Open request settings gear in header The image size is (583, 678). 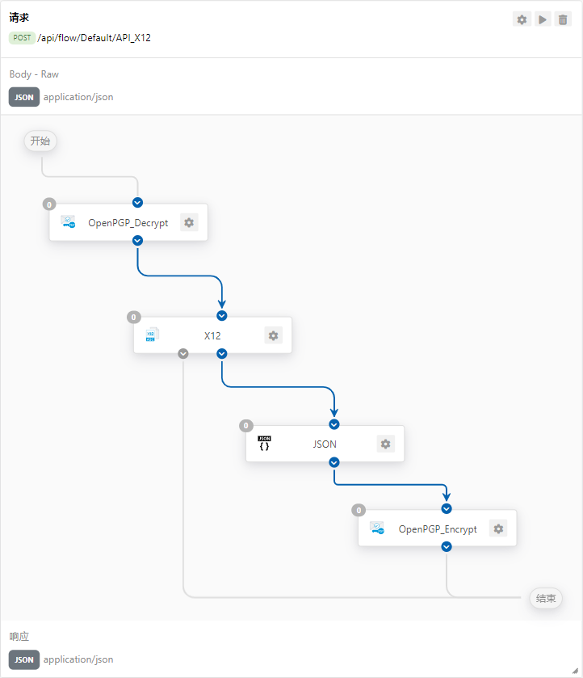[x=522, y=19]
